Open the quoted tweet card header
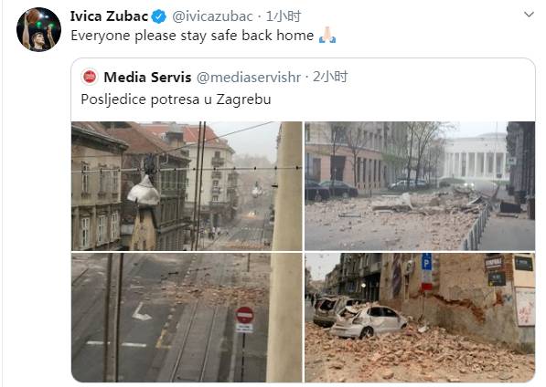 tap(303, 89)
